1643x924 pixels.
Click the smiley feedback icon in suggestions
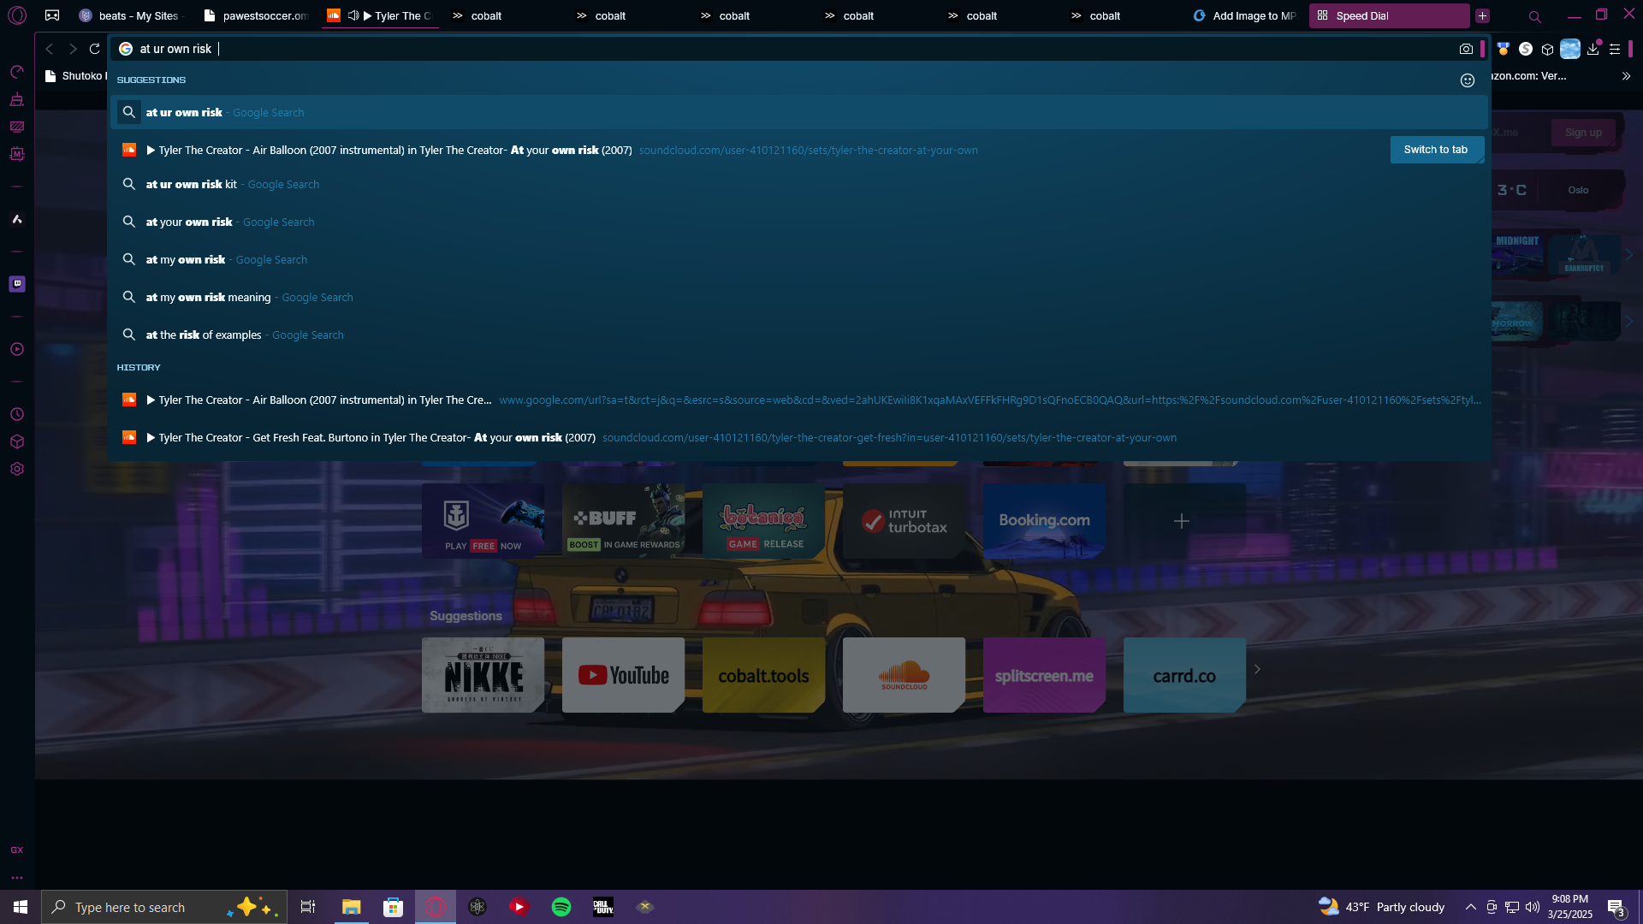1468,80
